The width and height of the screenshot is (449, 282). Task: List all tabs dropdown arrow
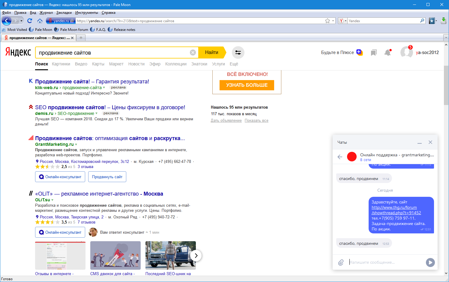(x=446, y=38)
